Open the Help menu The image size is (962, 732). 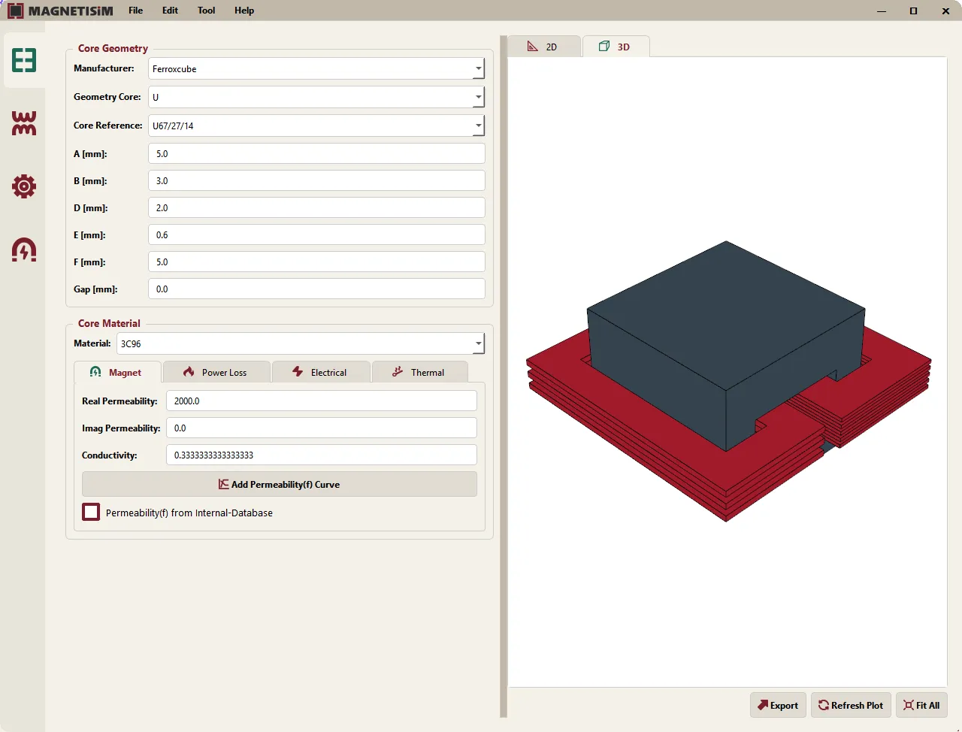244,11
